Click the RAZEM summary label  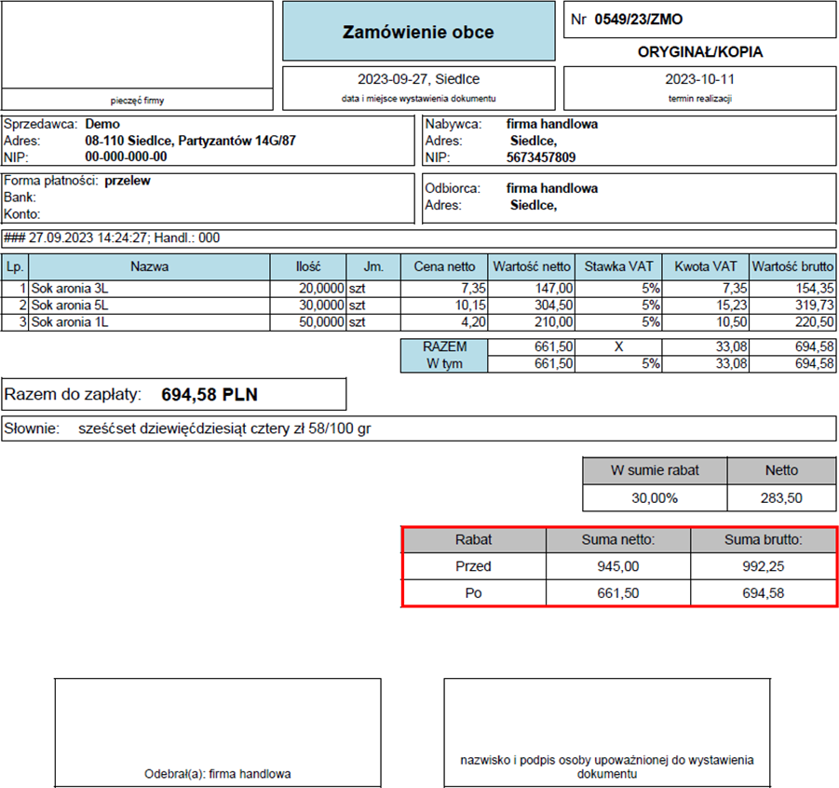coord(444,346)
